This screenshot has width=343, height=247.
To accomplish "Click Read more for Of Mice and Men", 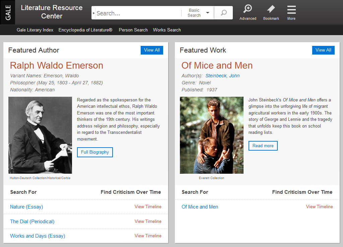I will (x=263, y=146).
